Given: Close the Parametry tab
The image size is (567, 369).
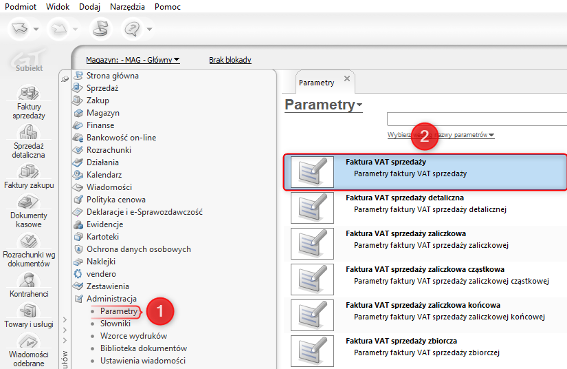Looking at the screenshot, I should point(347,79).
